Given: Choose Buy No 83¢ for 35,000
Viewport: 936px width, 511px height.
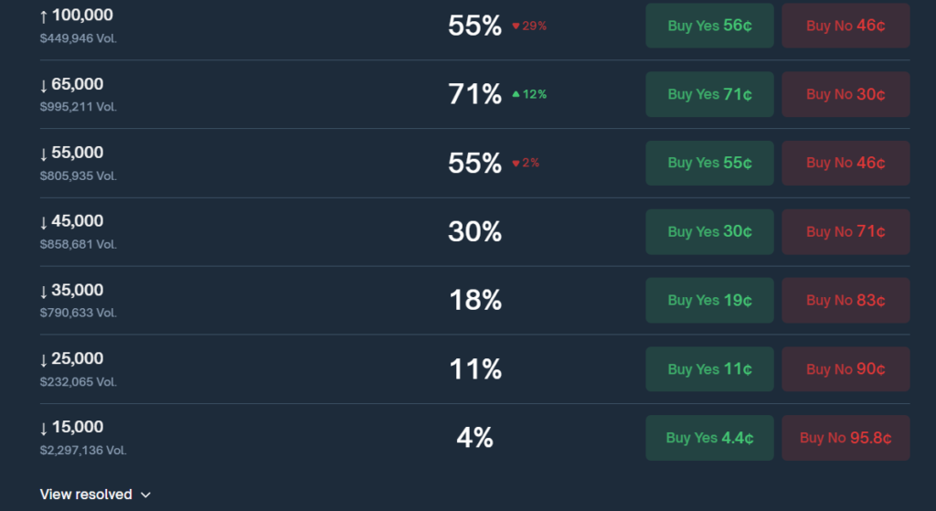Looking at the screenshot, I should (846, 300).
